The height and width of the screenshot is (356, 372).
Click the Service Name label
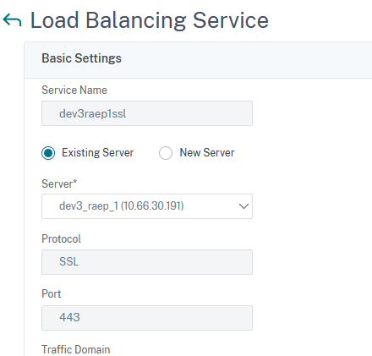click(74, 90)
